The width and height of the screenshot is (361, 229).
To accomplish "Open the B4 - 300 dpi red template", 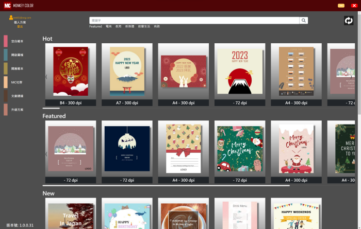I will click(71, 72).
